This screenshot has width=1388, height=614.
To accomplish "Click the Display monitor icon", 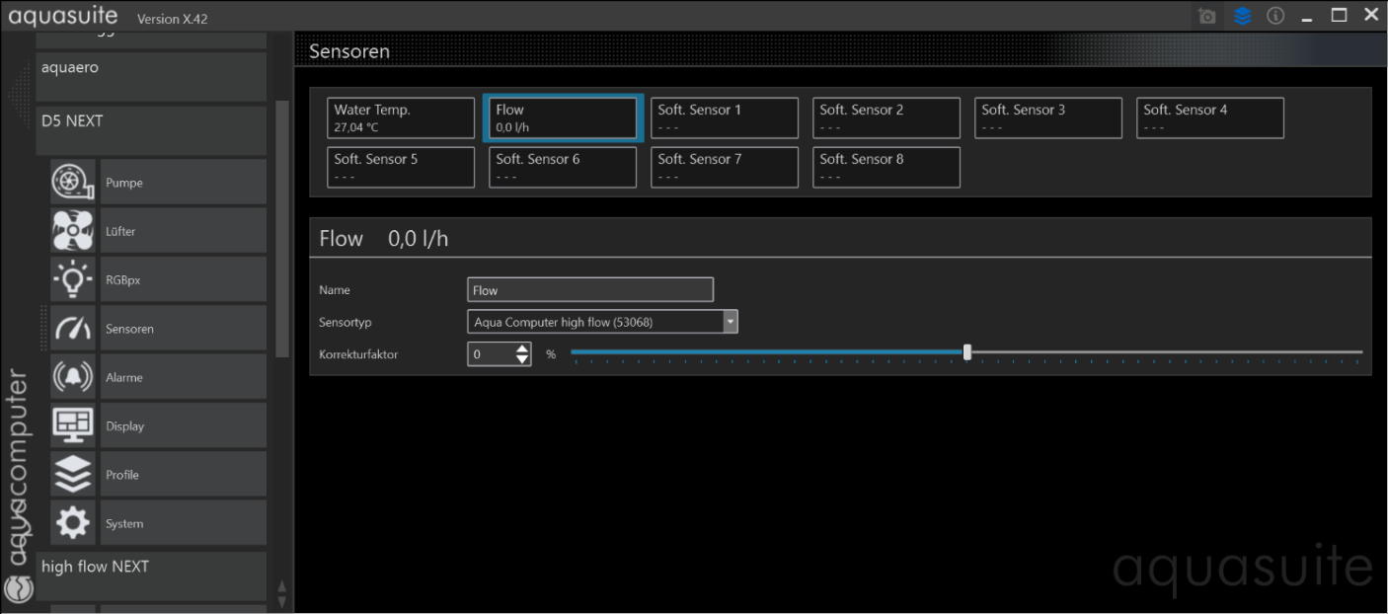I will [x=73, y=425].
